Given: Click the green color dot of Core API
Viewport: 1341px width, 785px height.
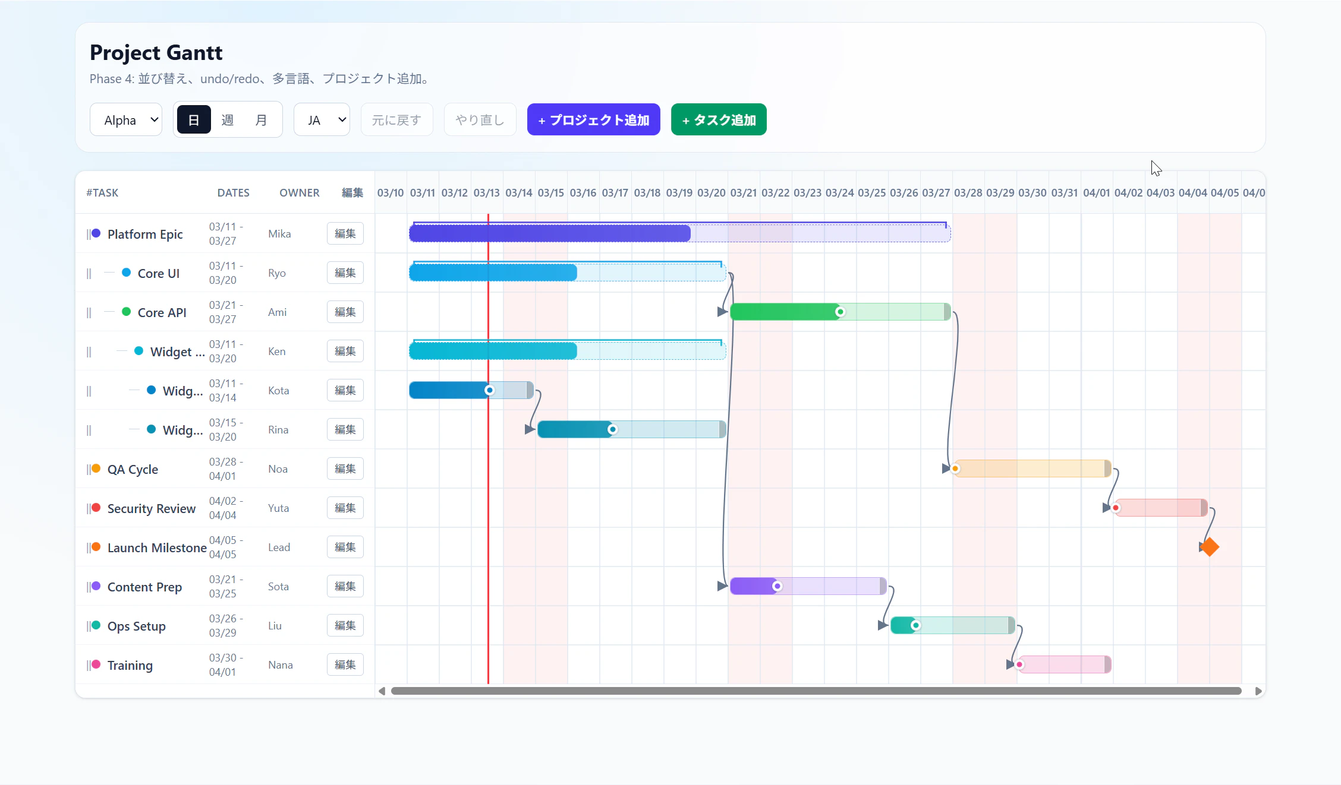Looking at the screenshot, I should pos(126,312).
